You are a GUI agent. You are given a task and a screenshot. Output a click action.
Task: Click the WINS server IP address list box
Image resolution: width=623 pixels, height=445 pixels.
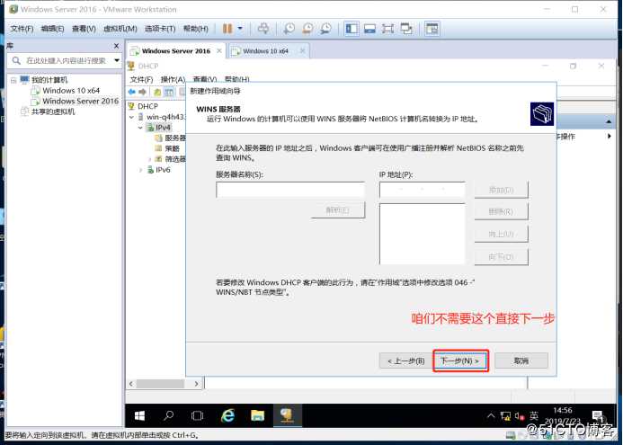(422, 234)
